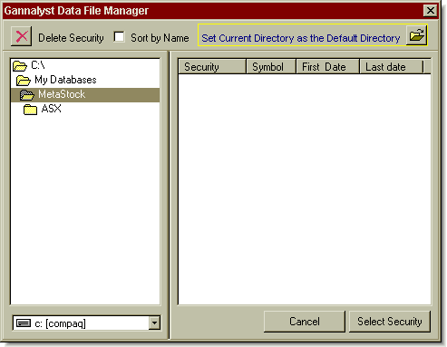Click the drive icon in drive selector
Image resolution: width=447 pixels, height=347 pixels.
[24, 323]
